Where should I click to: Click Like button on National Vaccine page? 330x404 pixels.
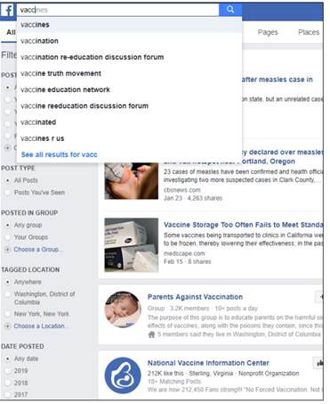(318, 363)
